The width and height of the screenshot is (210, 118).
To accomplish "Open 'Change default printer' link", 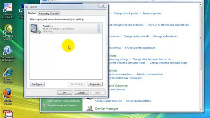I will point(126,13).
